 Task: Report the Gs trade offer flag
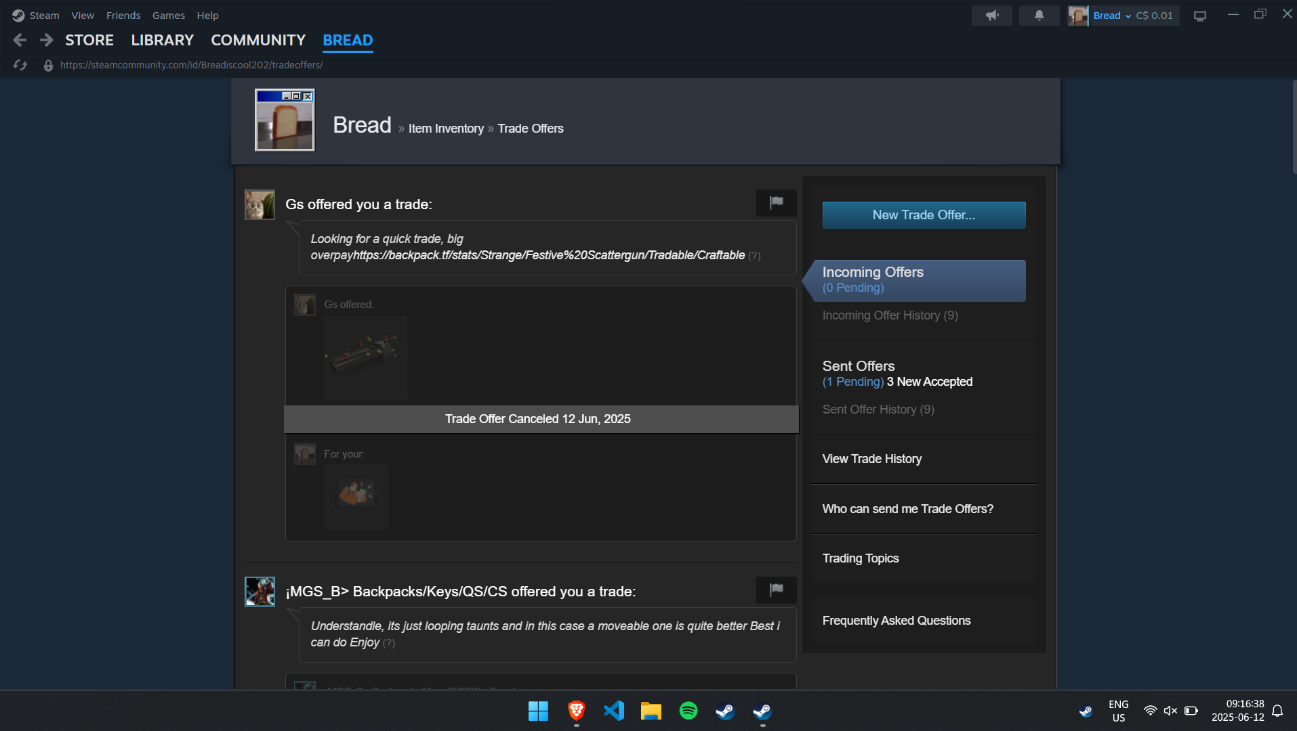(x=777, y=202)
